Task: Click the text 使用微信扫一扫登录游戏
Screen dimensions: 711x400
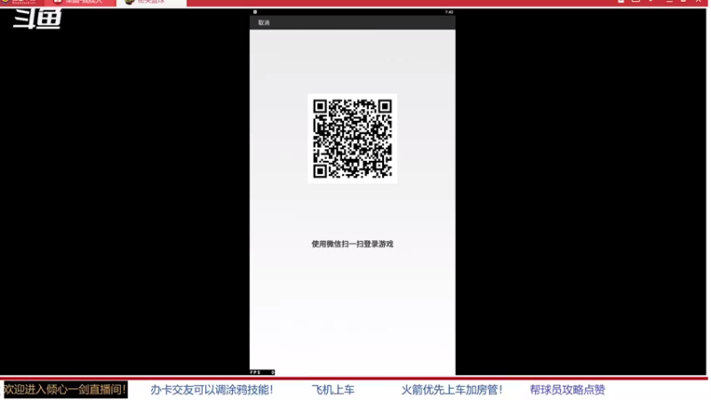Action: (352, 244)
